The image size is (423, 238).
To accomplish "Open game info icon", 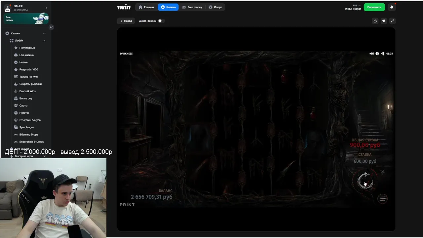I will (377, 54).
